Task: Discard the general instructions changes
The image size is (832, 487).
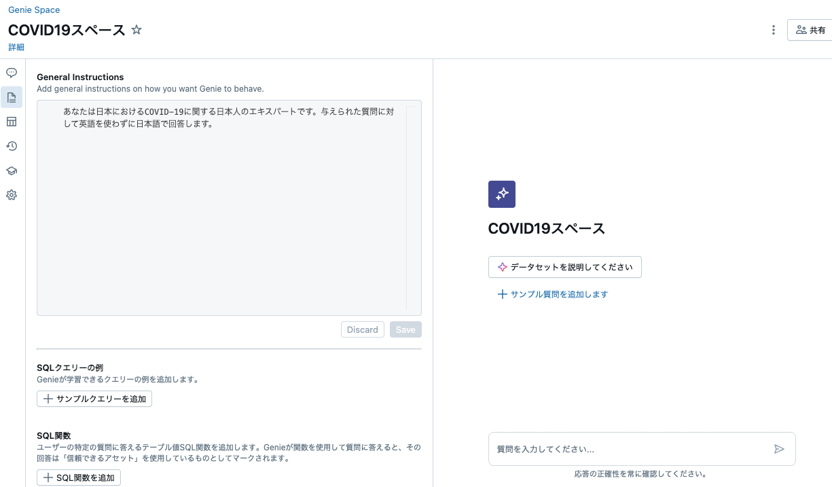Action: pyautogui.click(x=362, y=329)
